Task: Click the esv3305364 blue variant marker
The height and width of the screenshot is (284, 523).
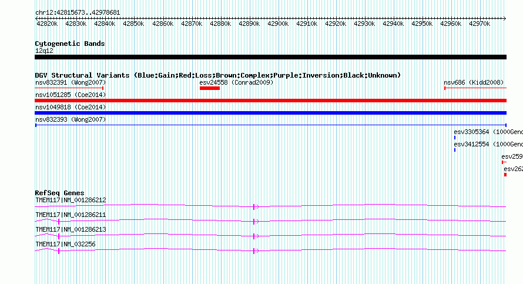Action: pos(455,138)
